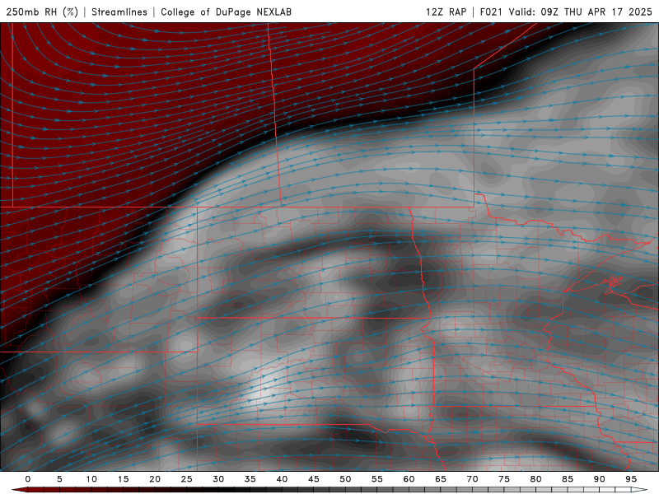Click the '90' value on color scale
Viewport: 659px width, 494px height.
pyautogui.click(x=600, y=479)
